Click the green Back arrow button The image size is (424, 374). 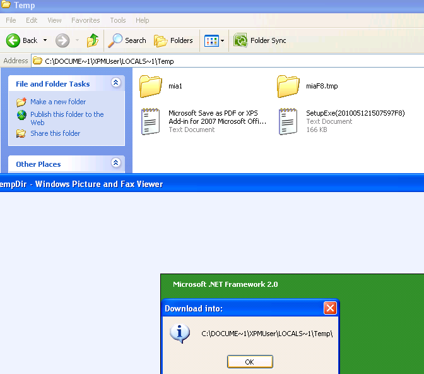(x=13, y=40)
